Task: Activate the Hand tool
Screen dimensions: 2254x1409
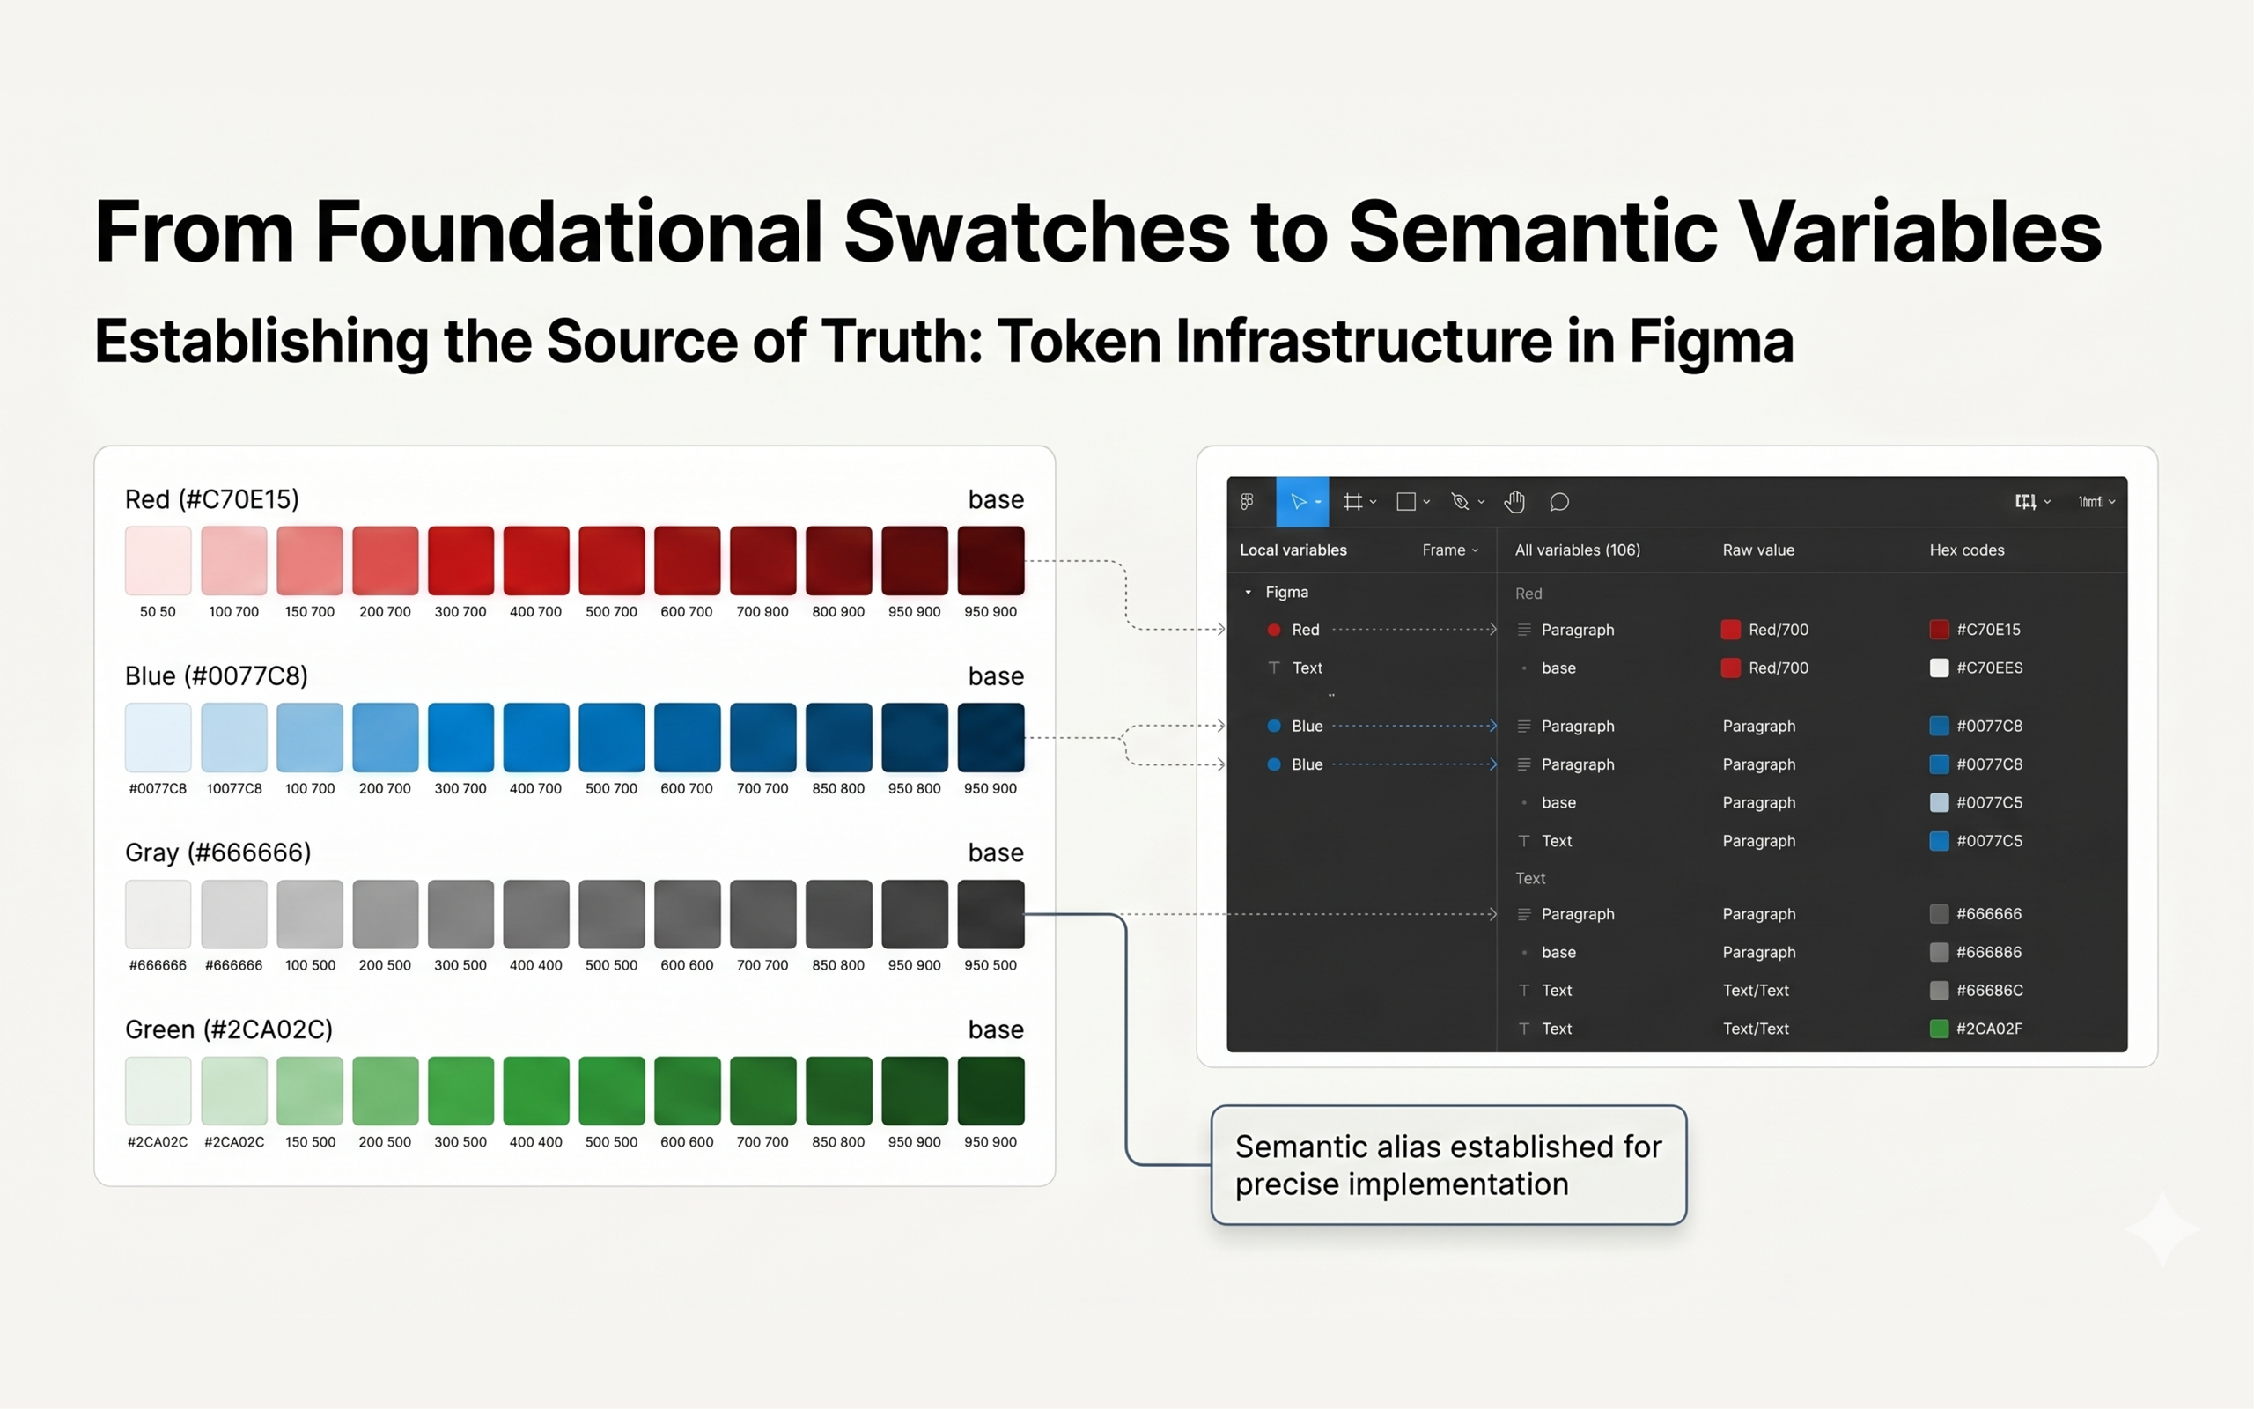Action: (1514, 502)
